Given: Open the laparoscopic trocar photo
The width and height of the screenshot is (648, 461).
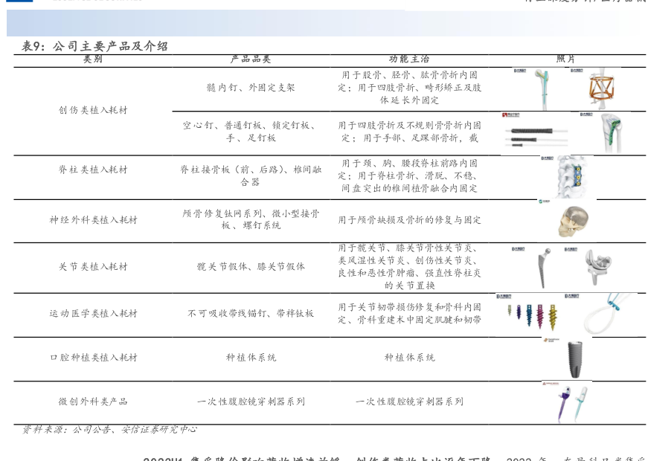Looking at the screenshot, I should [566, 402].
